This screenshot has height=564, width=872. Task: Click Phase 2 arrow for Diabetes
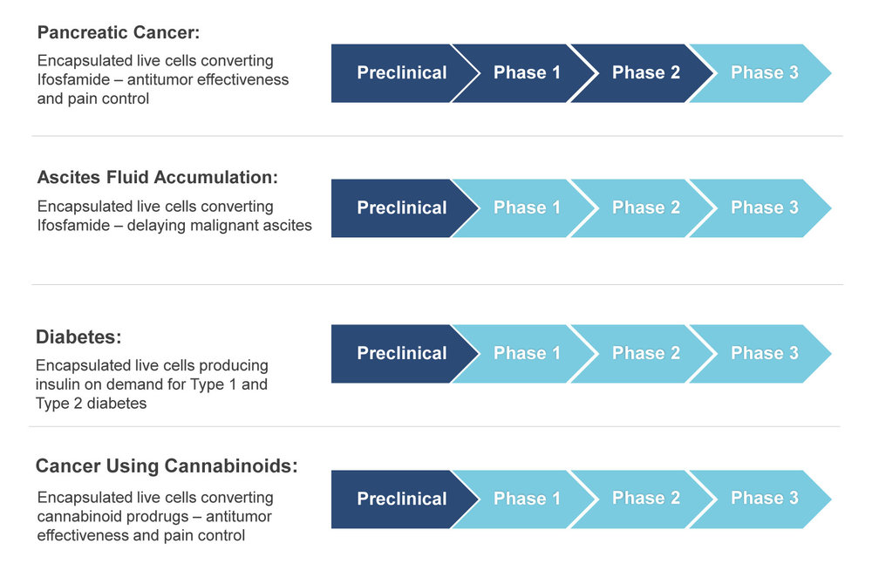point(645,354)
